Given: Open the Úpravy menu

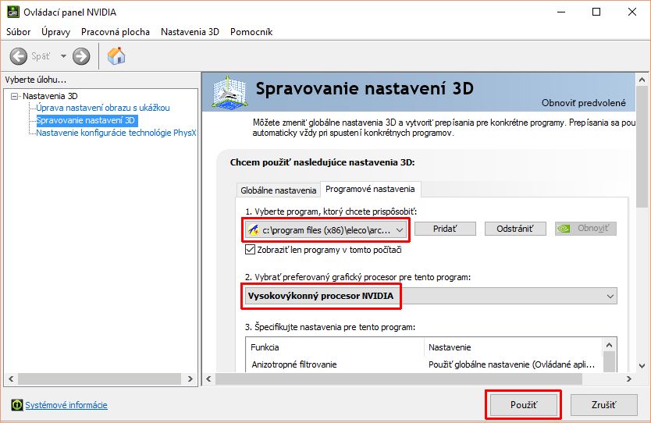Looking at the screenshot, I should coord(55,32).
